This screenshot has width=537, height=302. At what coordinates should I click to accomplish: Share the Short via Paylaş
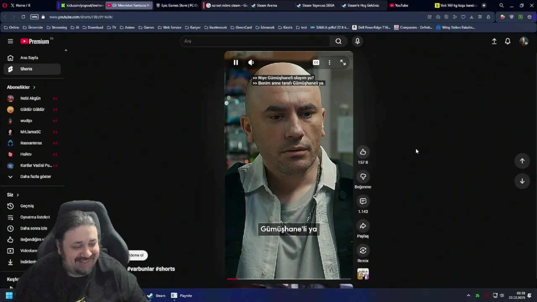click(363, 226)
